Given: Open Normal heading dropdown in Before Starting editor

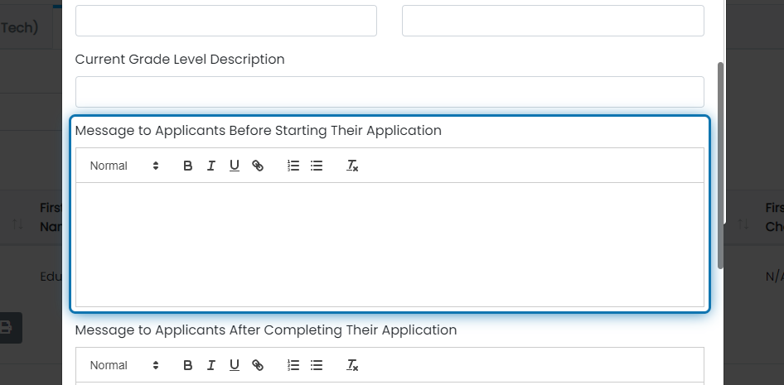Looking at the screenshot, I should [124, 166].
